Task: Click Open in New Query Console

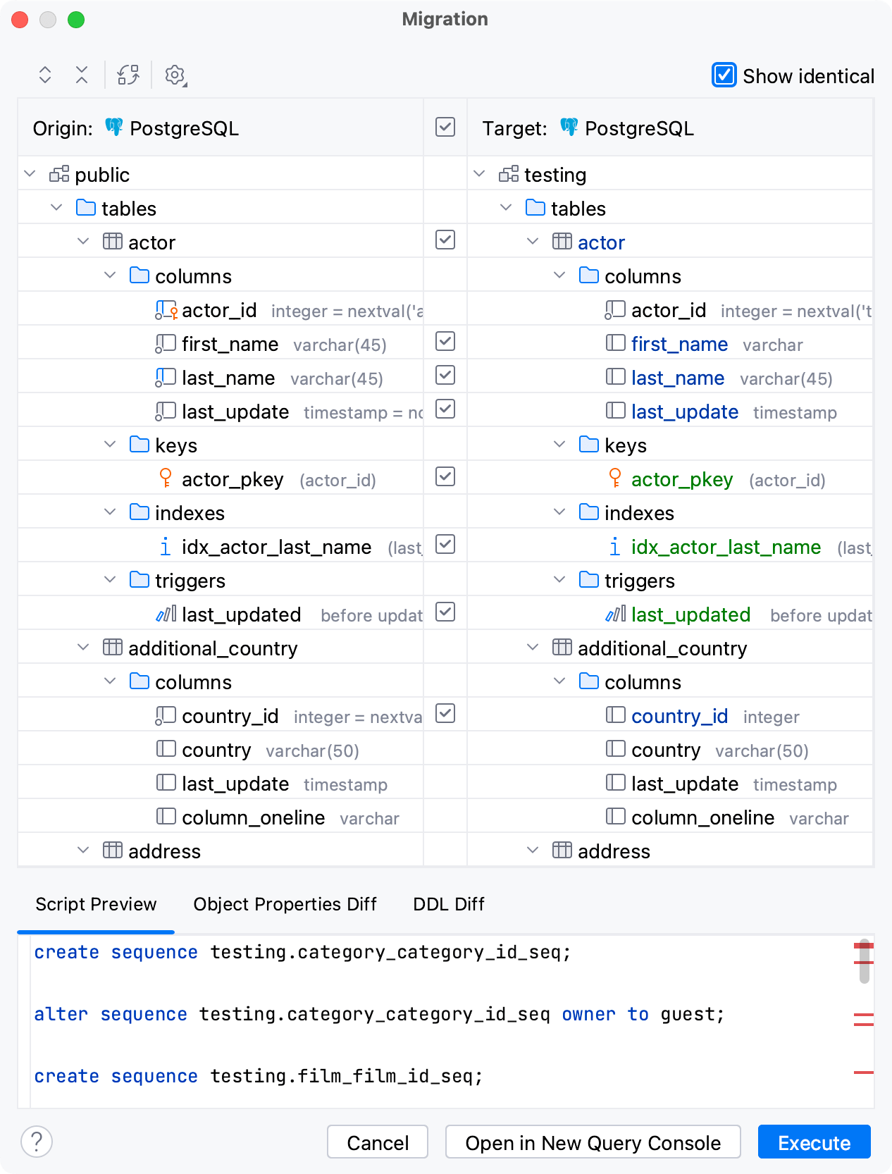Action: pyautogui.click(x=593, y=1142)
